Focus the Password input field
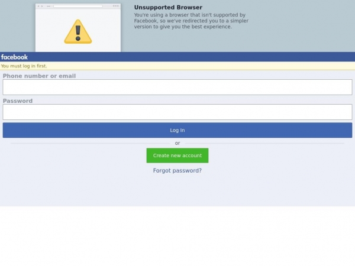 177,112
